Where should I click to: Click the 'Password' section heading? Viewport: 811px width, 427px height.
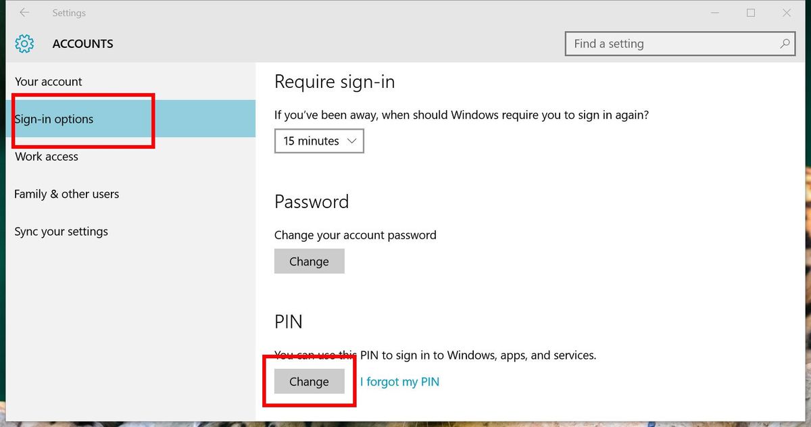(x=312, y=201)
